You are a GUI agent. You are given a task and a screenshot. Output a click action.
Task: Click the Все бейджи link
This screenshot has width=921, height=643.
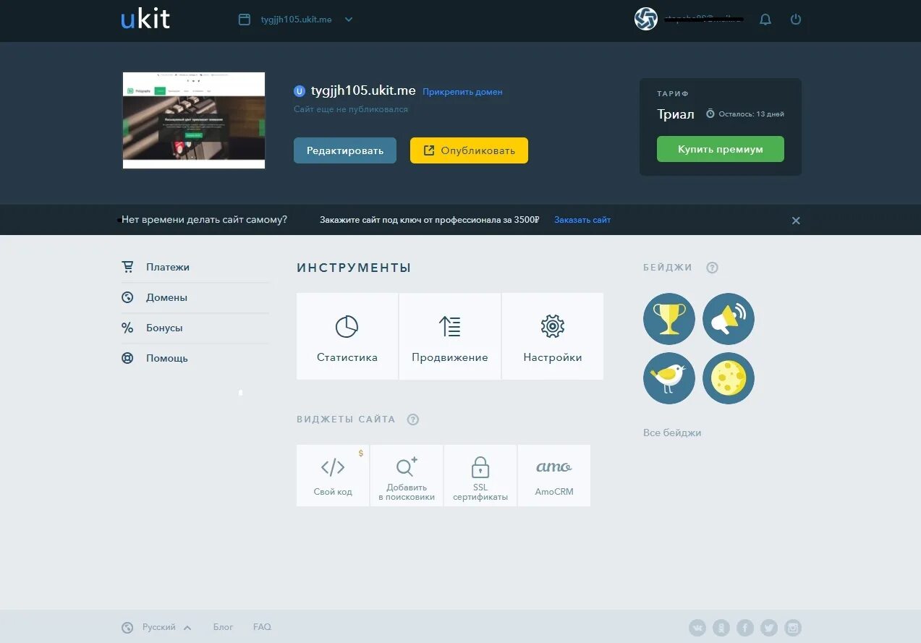coord(672,433)
